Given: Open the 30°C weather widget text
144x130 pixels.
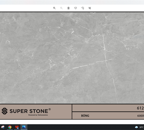Looking at the screenshot, I should click(141, 127).
